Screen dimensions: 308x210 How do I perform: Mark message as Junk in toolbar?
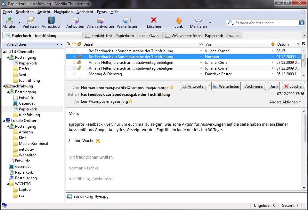click(x=179, y=23)
